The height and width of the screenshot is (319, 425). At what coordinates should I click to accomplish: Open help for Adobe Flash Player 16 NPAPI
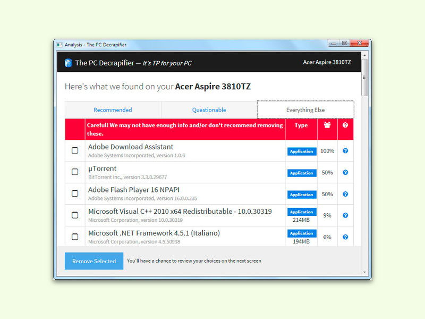[345, 194]
